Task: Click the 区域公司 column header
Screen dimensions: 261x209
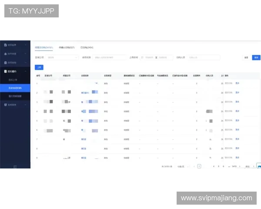Action: click(x=48, y=76)
